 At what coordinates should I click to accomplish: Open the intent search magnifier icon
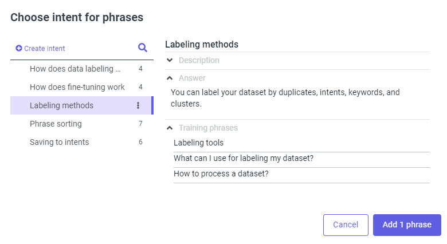pos(143,48)
